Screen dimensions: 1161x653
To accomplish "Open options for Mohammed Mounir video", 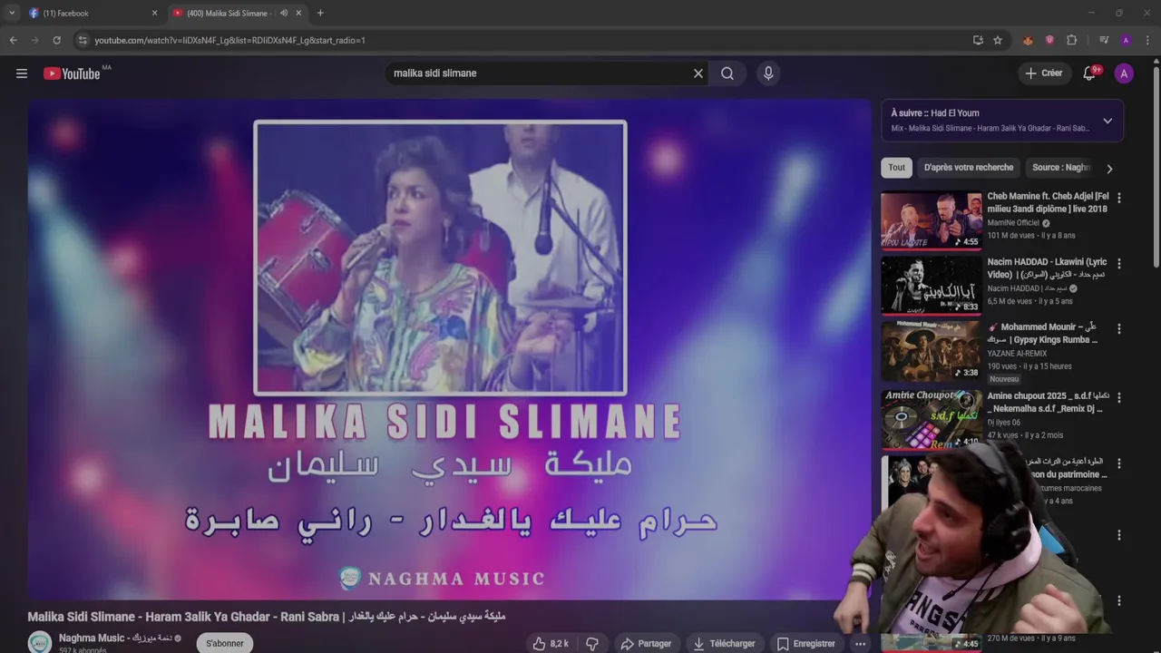I will (1118, 328).
